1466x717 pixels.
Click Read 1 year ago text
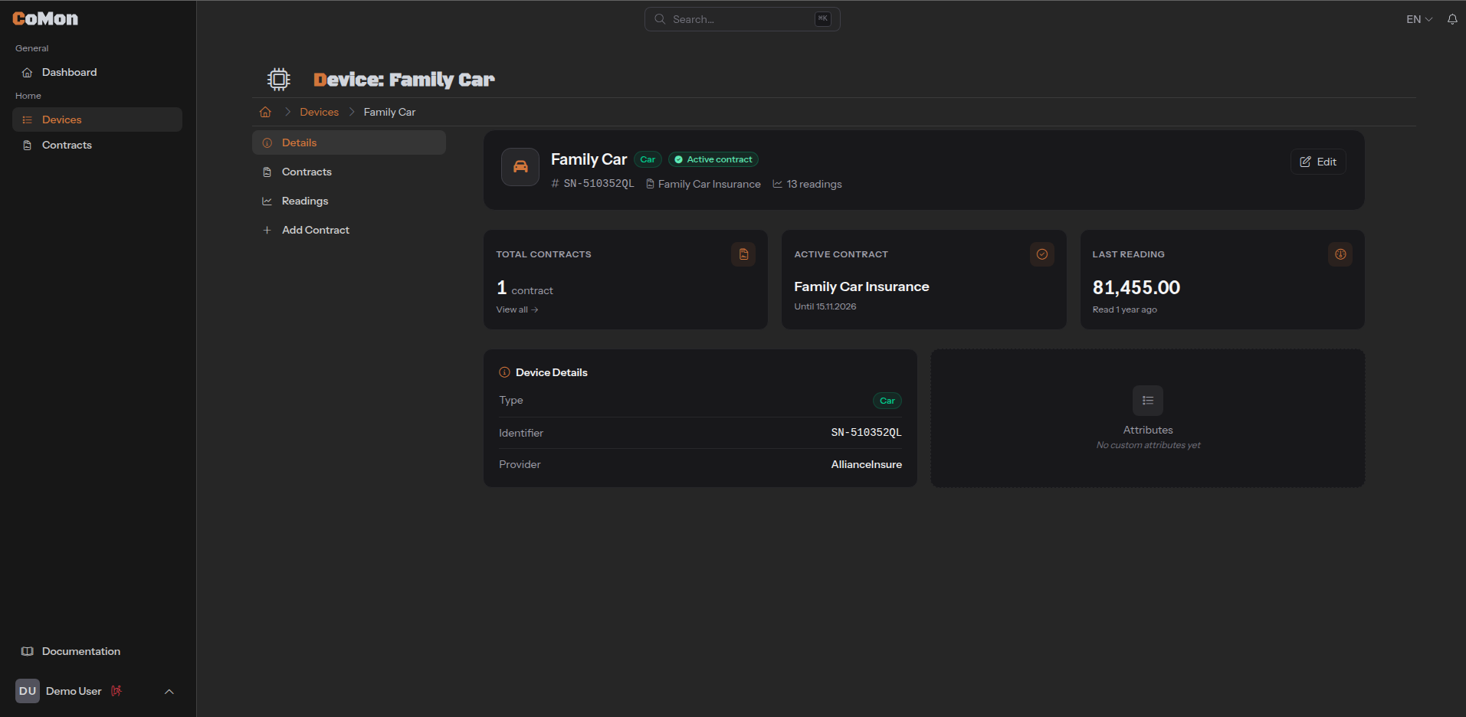point(1125,309)
